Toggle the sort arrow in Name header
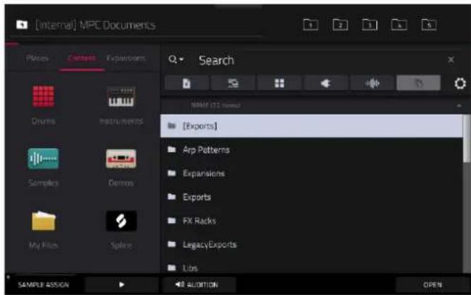This screenshot has width=471, height=295. 459,105
